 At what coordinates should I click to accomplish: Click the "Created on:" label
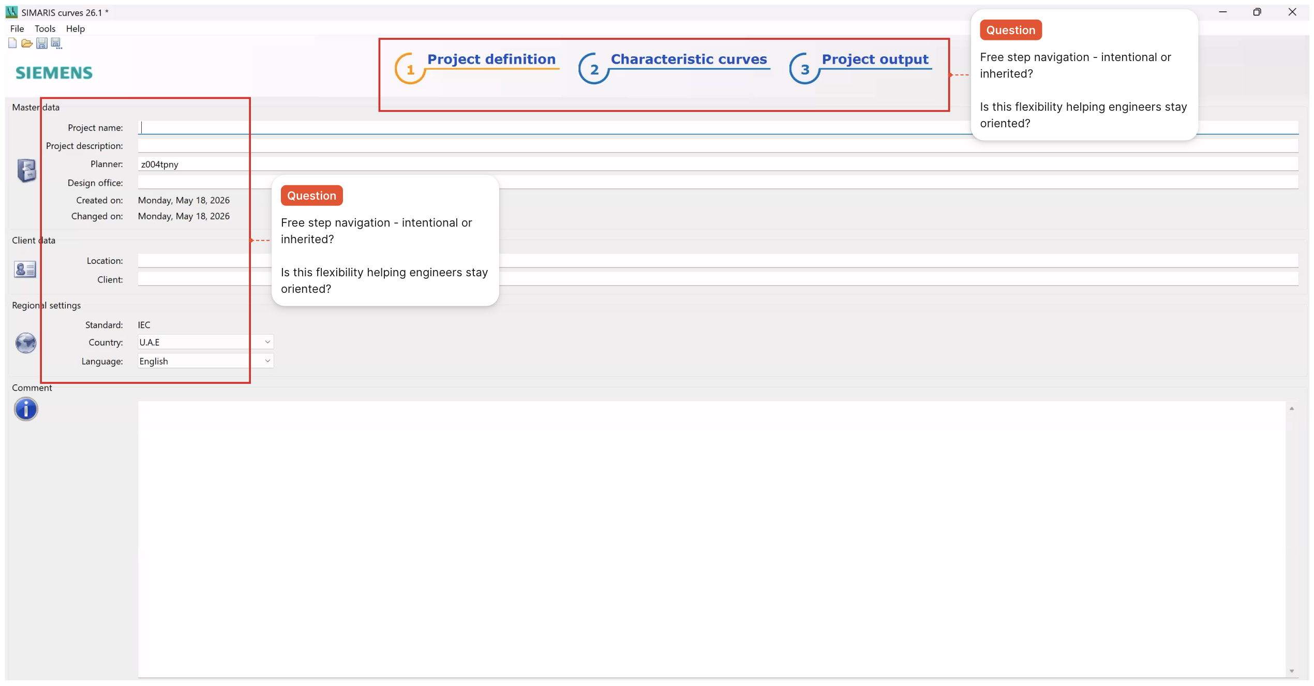(100, 200)
